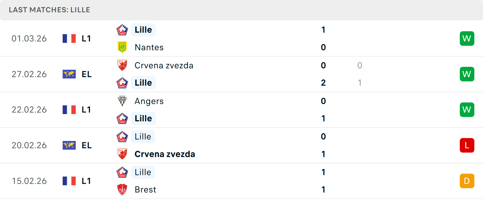This screenshot has height=199, width=483.
Task: Click the orange D result badge
Action: 467,181
